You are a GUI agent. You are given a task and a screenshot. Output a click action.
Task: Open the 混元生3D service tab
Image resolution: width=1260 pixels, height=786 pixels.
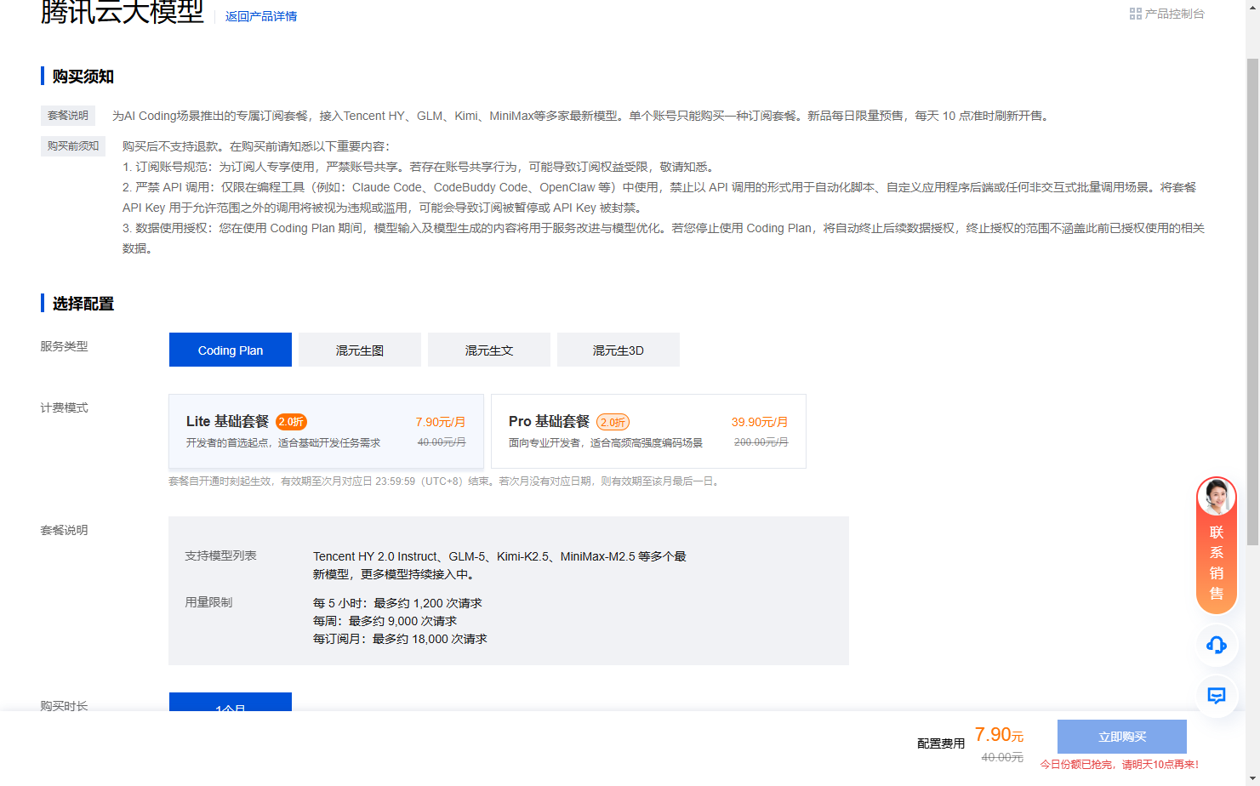pos(618,350)
